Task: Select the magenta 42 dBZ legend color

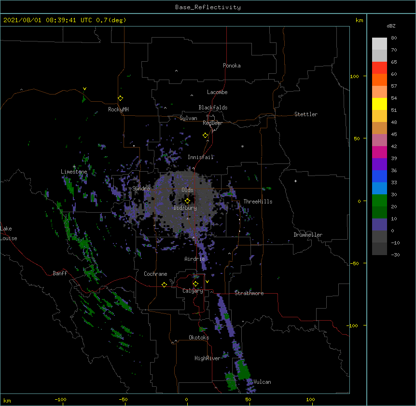Action: 379,152
